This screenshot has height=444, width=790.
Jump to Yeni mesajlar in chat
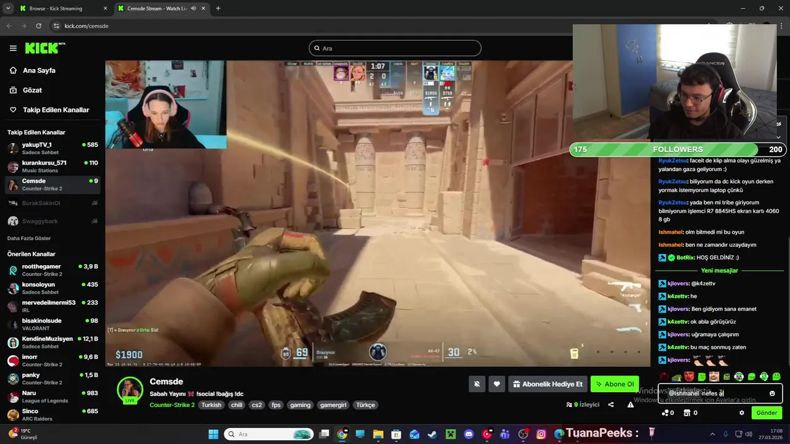[x=719, y=271]
